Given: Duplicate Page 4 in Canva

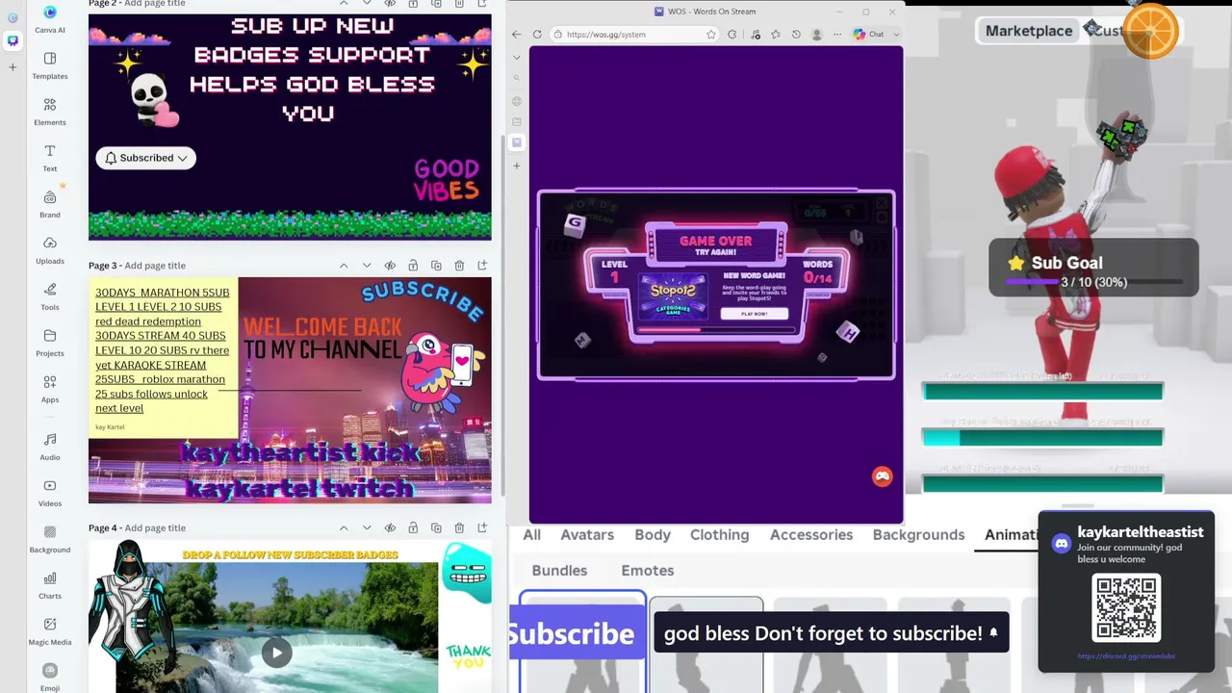Looking at the screenshot, I should pos(436,527).
